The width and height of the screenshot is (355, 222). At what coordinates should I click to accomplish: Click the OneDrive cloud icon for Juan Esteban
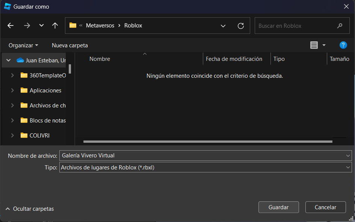20,60
